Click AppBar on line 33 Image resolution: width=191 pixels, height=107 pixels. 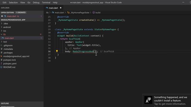79,42
